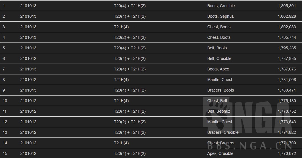Click the "Chest, Belt" entry
The width and height of the screenshot is (302, 158).
(217, 101)
